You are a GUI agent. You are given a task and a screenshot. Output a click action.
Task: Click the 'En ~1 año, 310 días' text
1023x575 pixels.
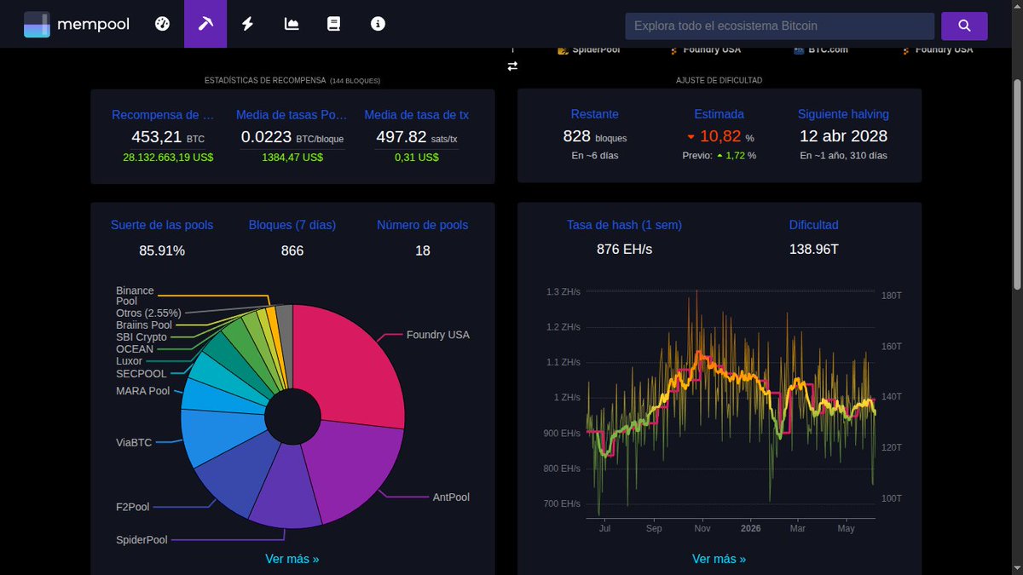click(843, 156)
